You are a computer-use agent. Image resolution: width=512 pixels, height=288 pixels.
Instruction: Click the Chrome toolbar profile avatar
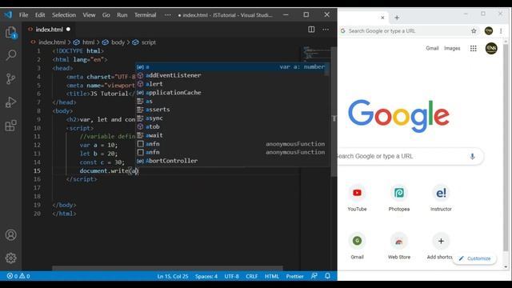(x=489, y=31)
